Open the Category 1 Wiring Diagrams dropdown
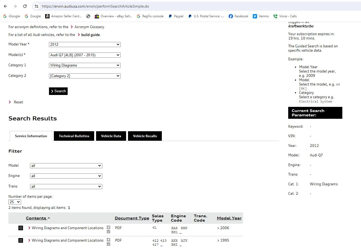The height and width of the screenshot is (250, 361). pyautogui.click(x=85, y=65)
